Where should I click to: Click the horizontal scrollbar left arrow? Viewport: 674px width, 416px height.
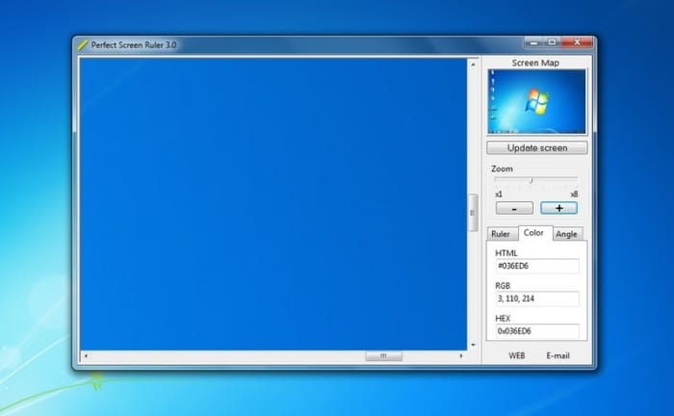pyautogui.click(x=85, y=356)
